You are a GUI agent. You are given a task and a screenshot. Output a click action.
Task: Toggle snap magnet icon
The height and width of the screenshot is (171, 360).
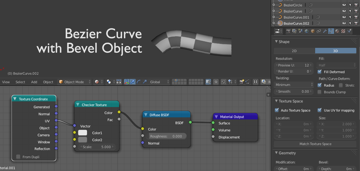(224, 82)
